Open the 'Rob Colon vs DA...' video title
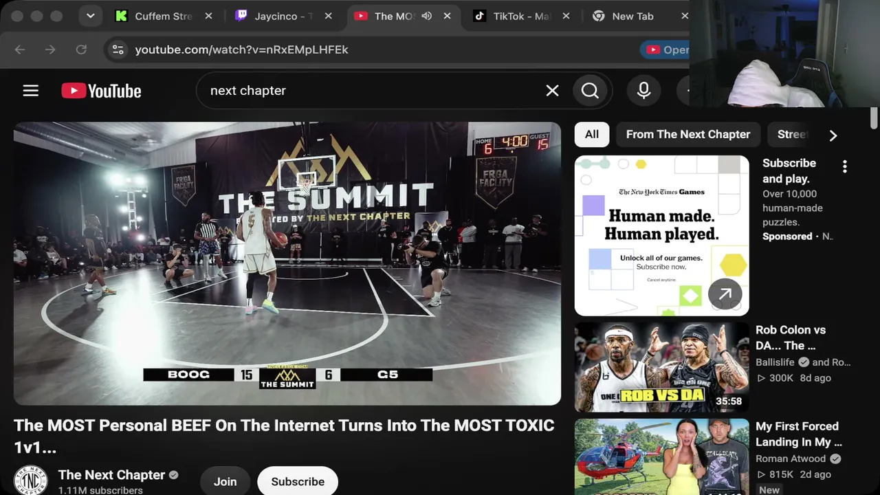Viewport: 880px width, 495px height. click(791, 338)
